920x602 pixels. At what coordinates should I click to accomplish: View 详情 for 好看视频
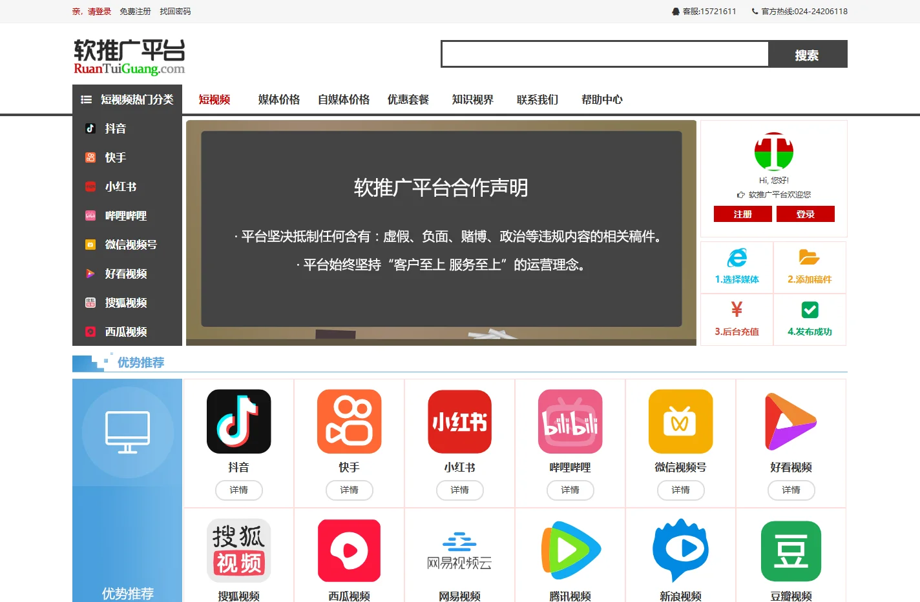791,490
